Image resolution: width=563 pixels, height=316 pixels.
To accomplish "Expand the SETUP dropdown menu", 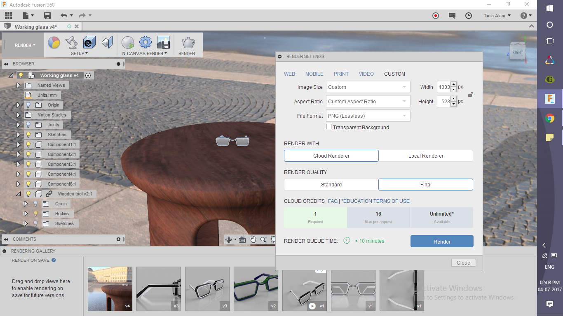I will 79,53.
